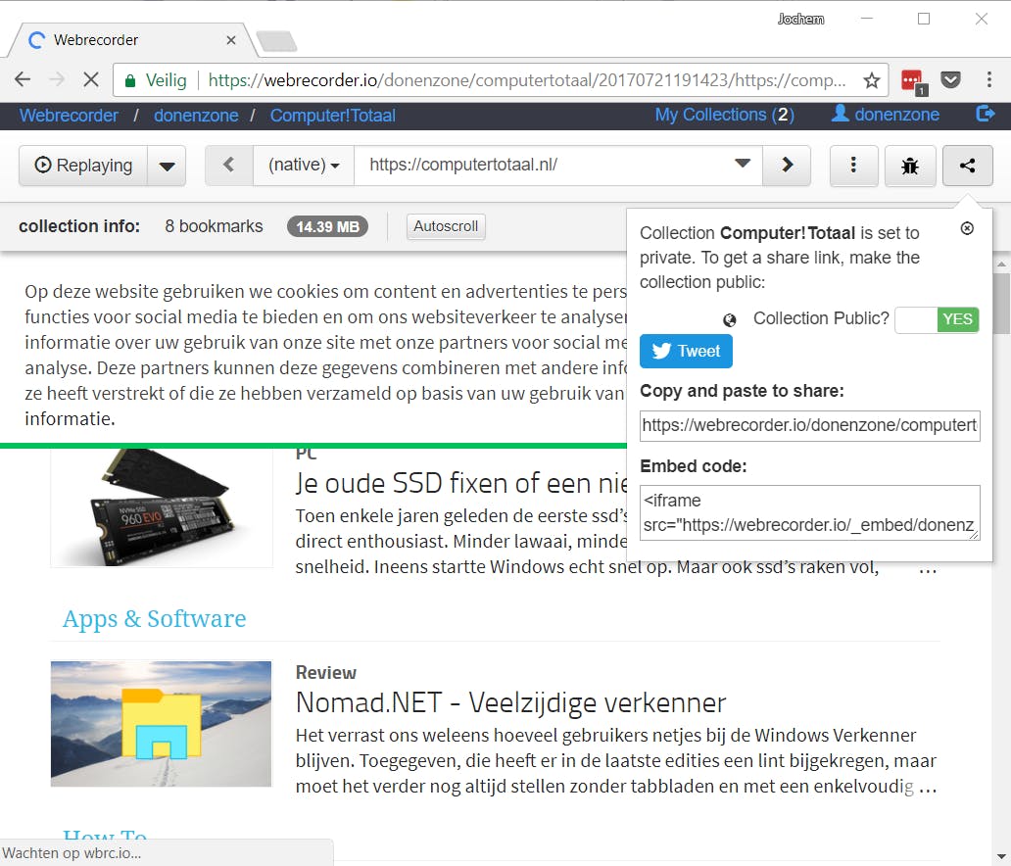Screen dimensions: 1011x866
Task: Open the donenzone breadcrumb link
Action: (196, 116)
